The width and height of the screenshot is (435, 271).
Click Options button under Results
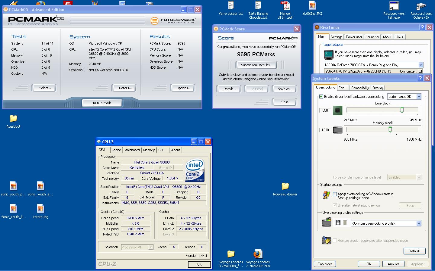pos(183,88)
